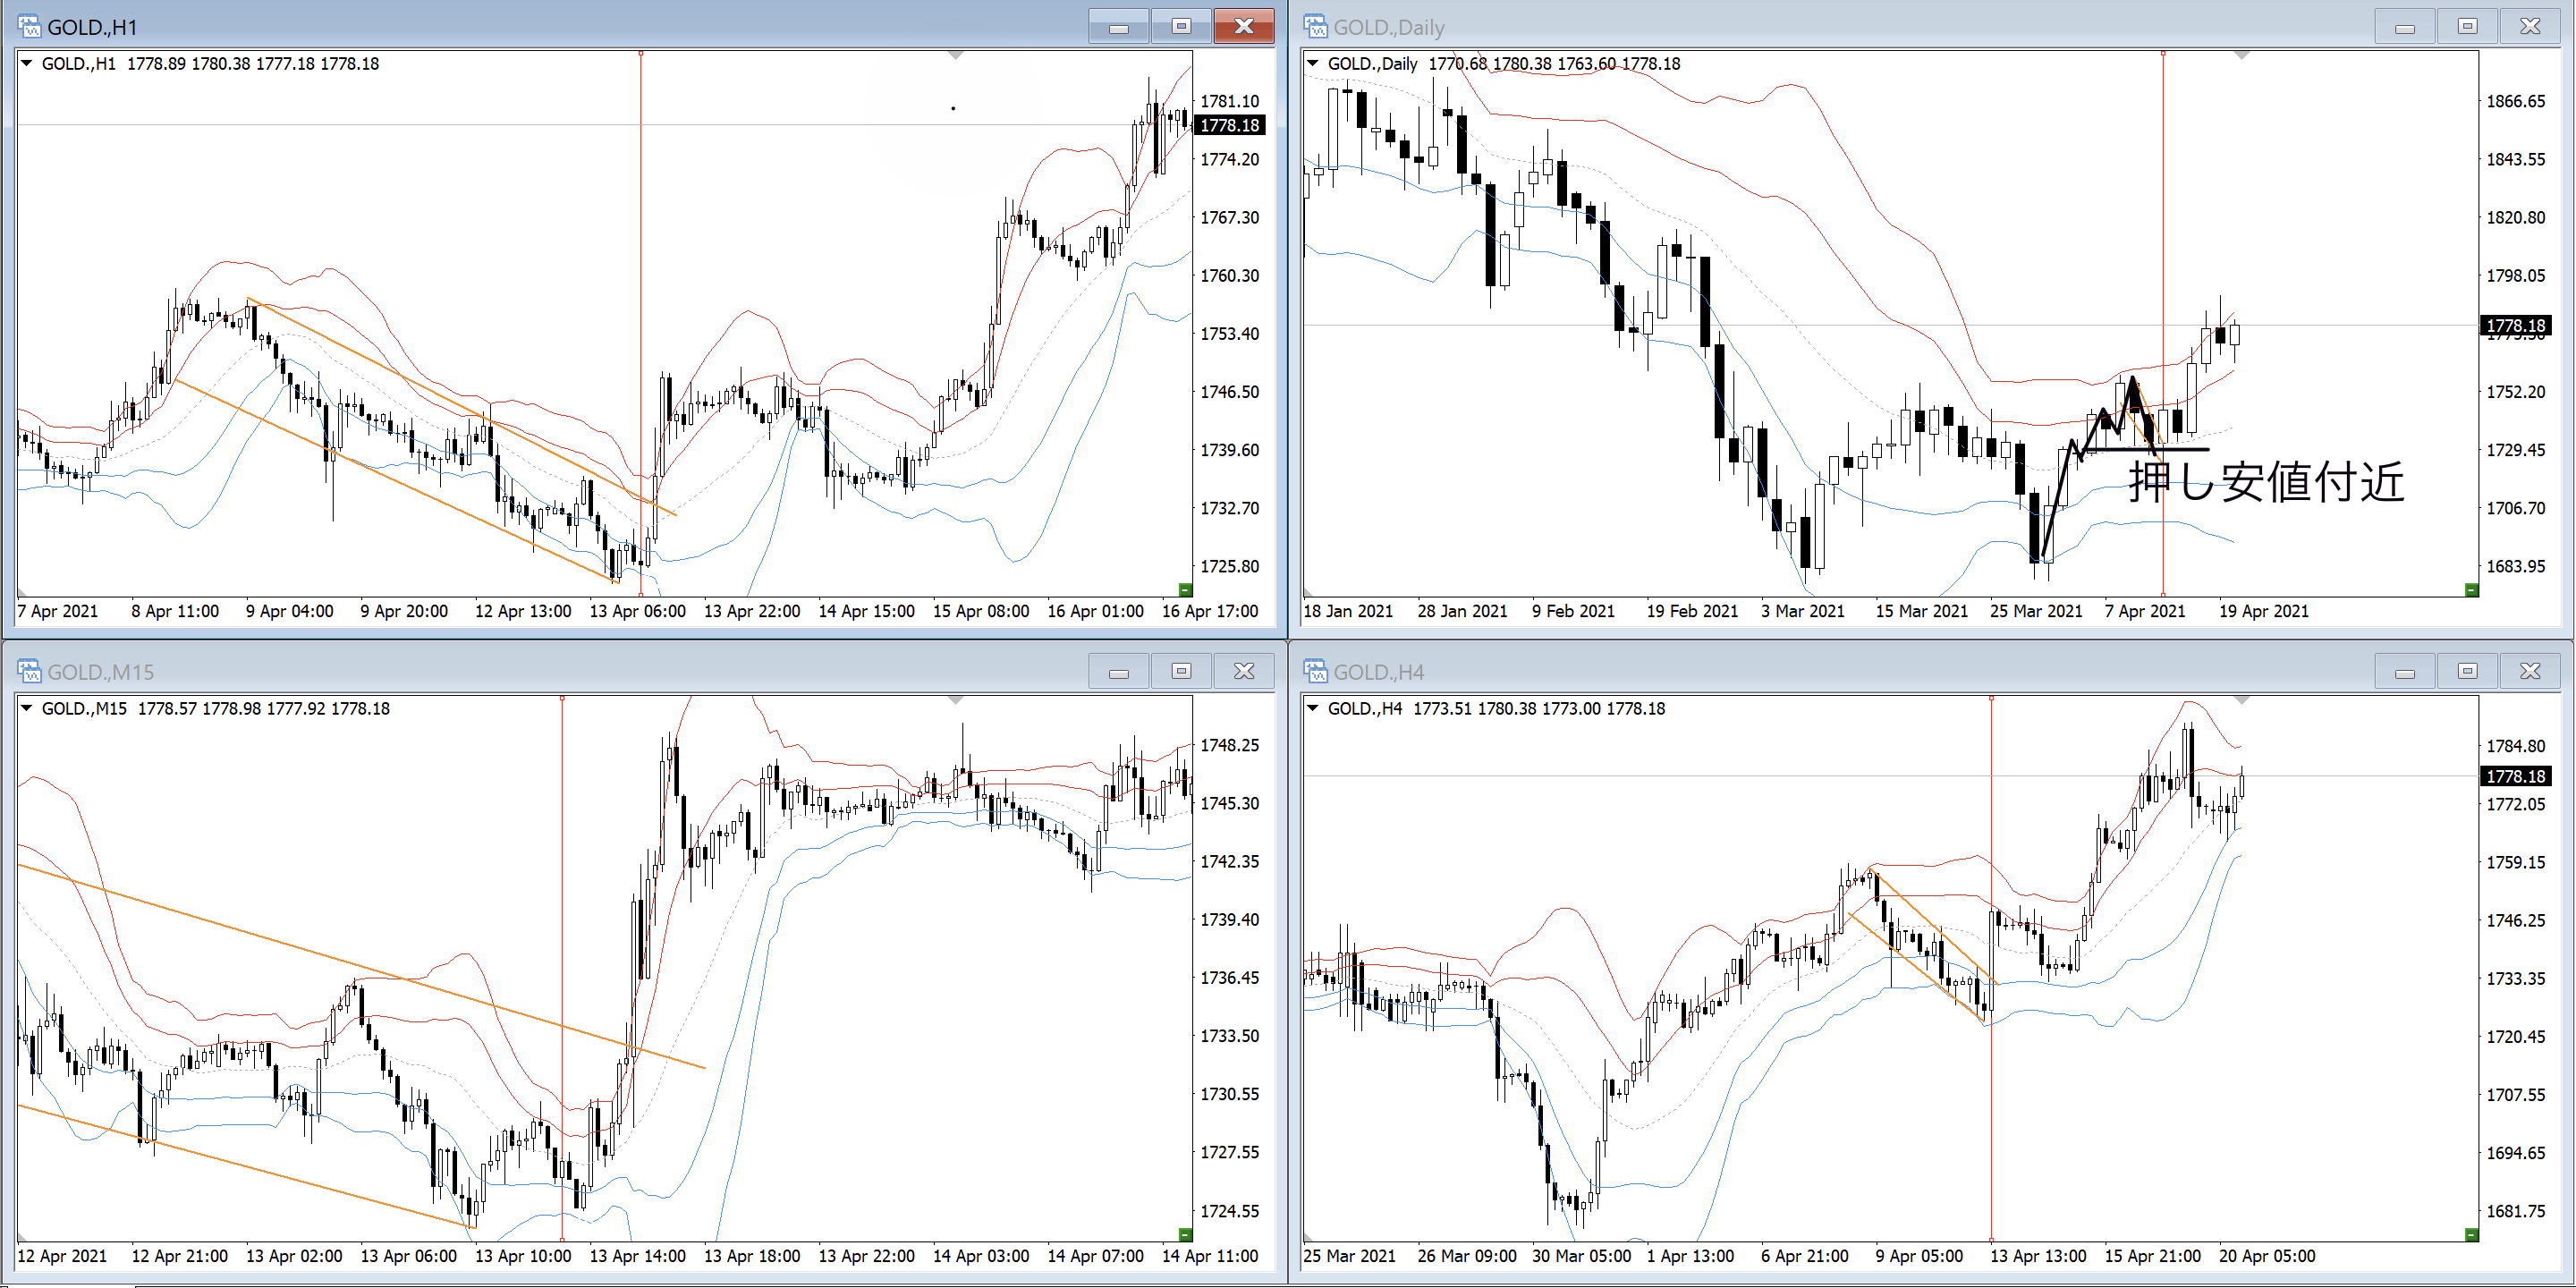2576x1288 pixels.
Task: Click the GOLD,M15 window chart icon
Action: tap(29, 671)
